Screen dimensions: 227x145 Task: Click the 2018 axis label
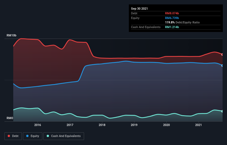102,125
